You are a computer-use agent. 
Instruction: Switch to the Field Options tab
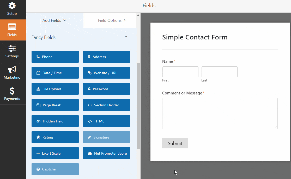coord(112,20)
